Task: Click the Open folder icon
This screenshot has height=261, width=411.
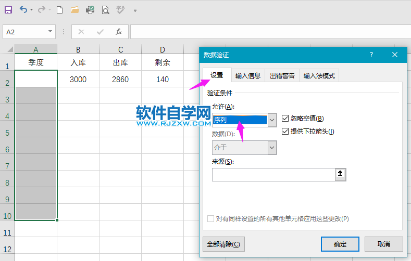Action: click(x=75, y=10)
